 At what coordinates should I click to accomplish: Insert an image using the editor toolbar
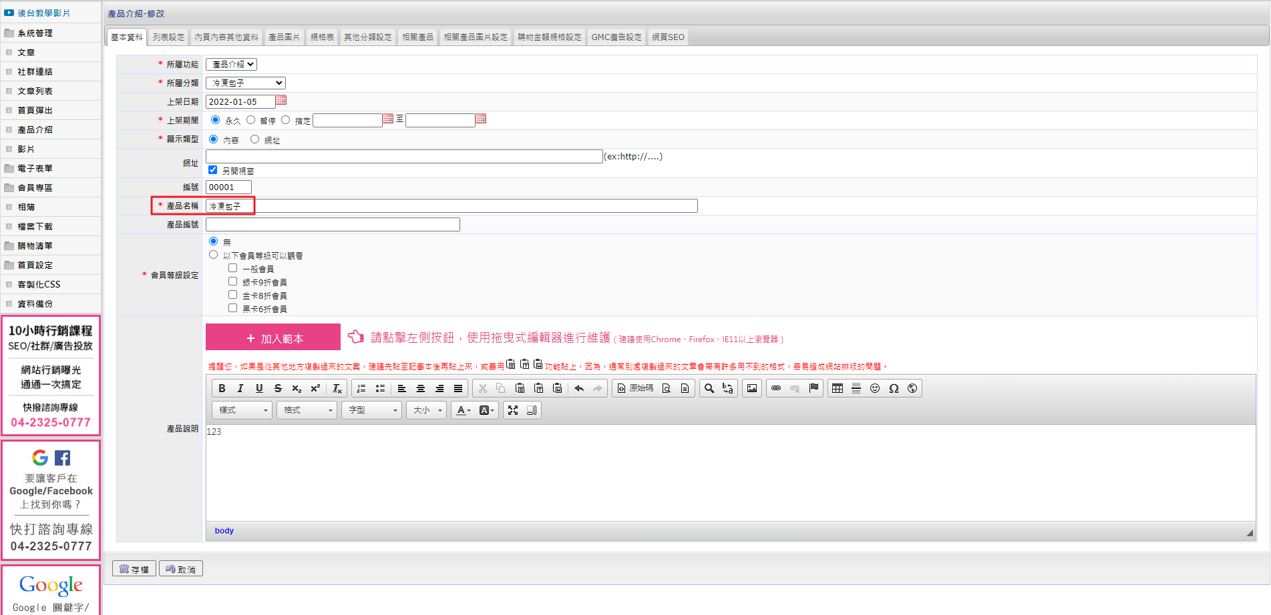coord(752,388)
